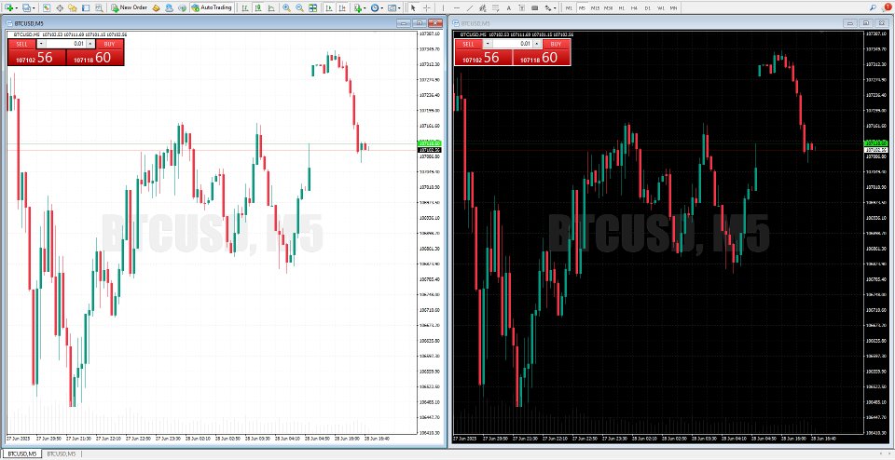
Task: Click New Order button
Action: tap(130, 8)
